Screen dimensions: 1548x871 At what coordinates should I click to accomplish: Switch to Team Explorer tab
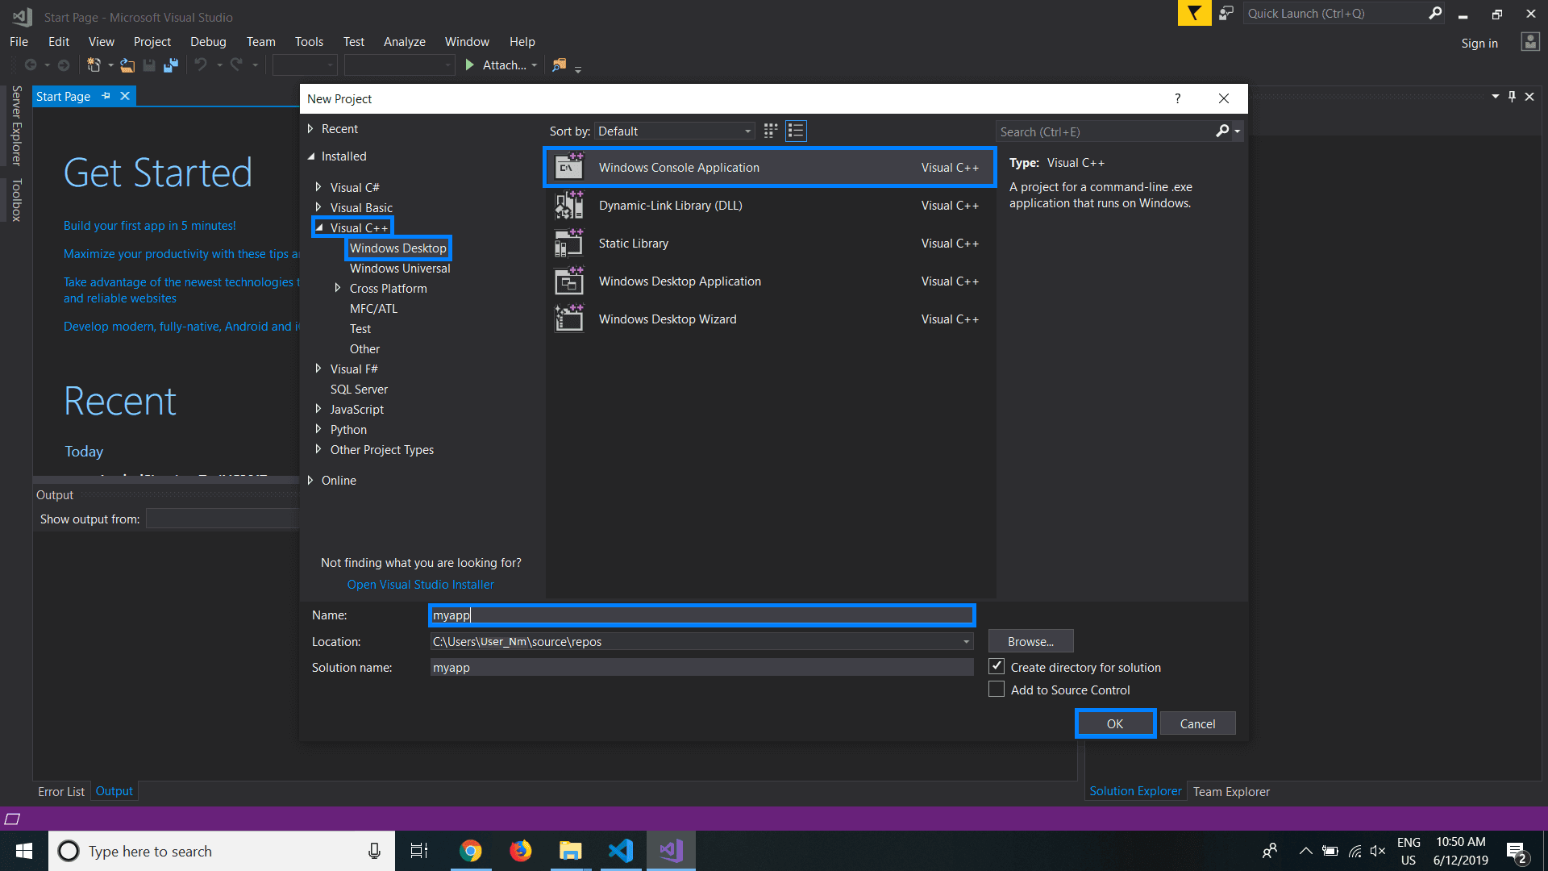click(1230, 792)
